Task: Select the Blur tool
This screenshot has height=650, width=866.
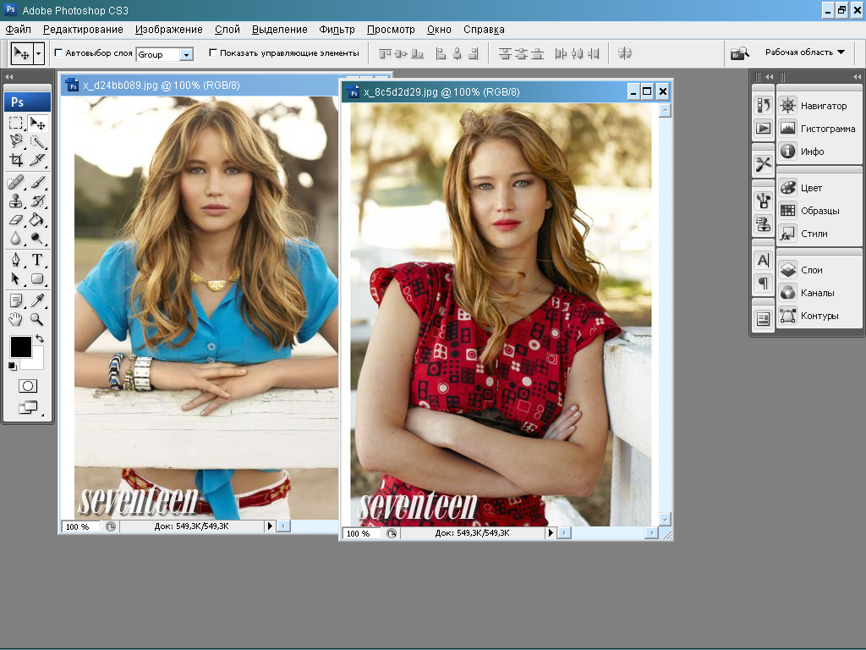Action: click(16, 239)
